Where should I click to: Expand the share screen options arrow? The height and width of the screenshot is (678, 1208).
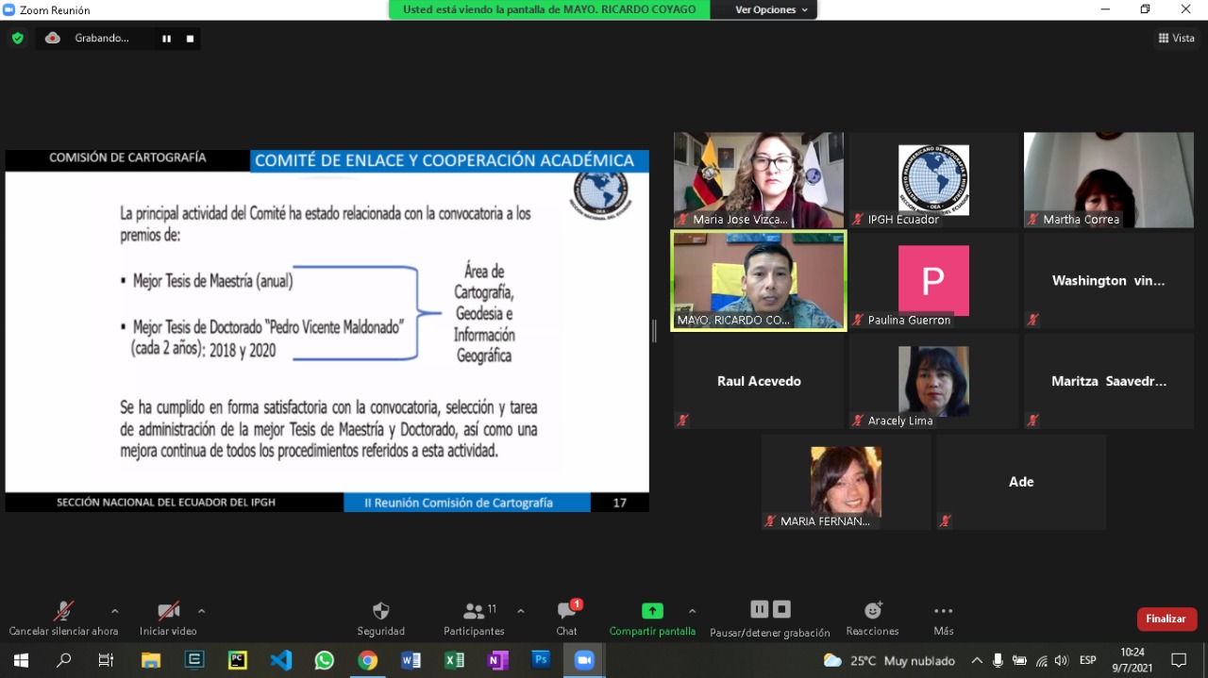coord(692,610)
